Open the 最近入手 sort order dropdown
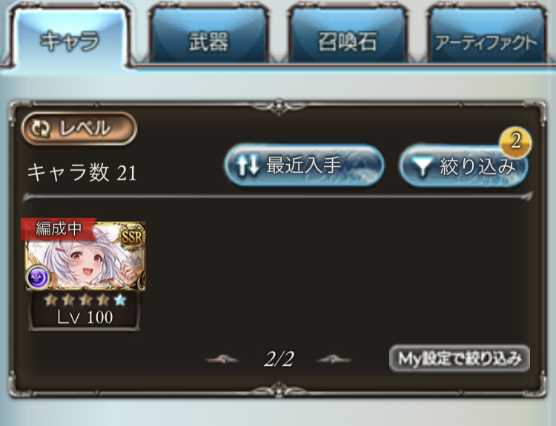Image resolution: width=556 pixels, height=426 pixels. [x=305, y=165]
